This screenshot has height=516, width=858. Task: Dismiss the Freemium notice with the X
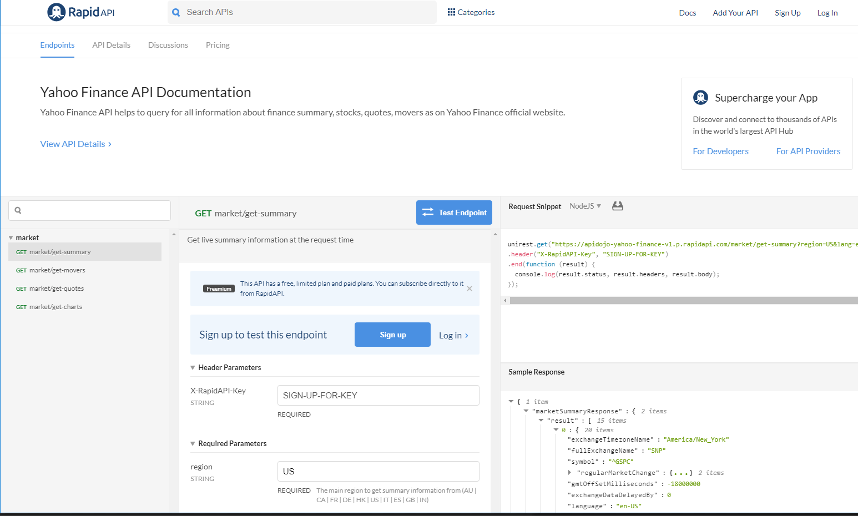pyautogui.click(x=470, y=289)
